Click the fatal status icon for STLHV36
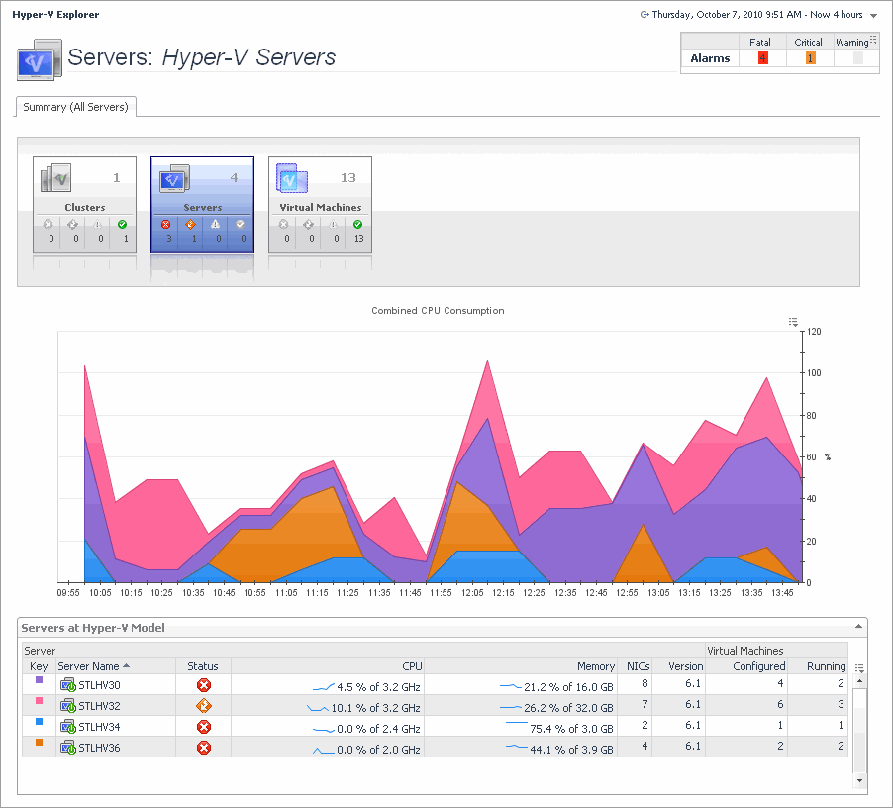 [204, 748]
